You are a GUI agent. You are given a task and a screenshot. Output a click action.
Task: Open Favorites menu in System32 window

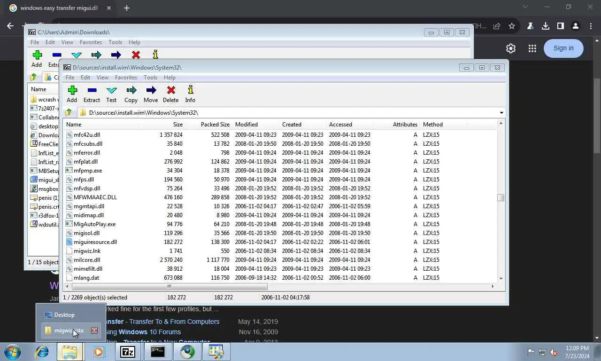point(126,78)
